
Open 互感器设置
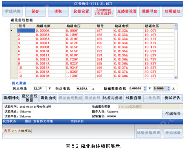[x=127, y=11]
